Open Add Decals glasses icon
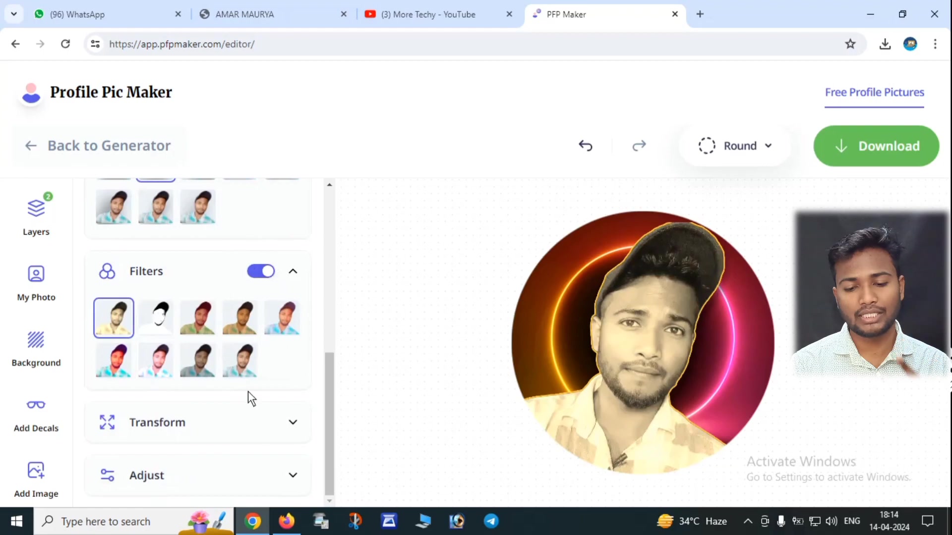The width and height of the screenshot is (952, 535). click(36, 405)
